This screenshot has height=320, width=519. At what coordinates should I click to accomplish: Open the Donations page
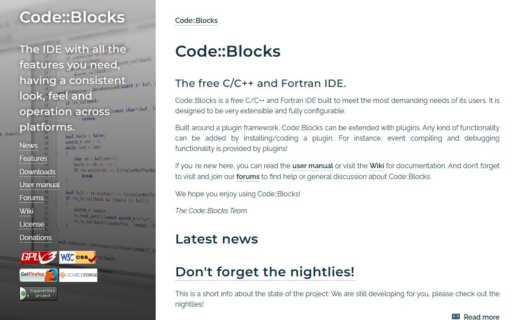pos(35,237)
